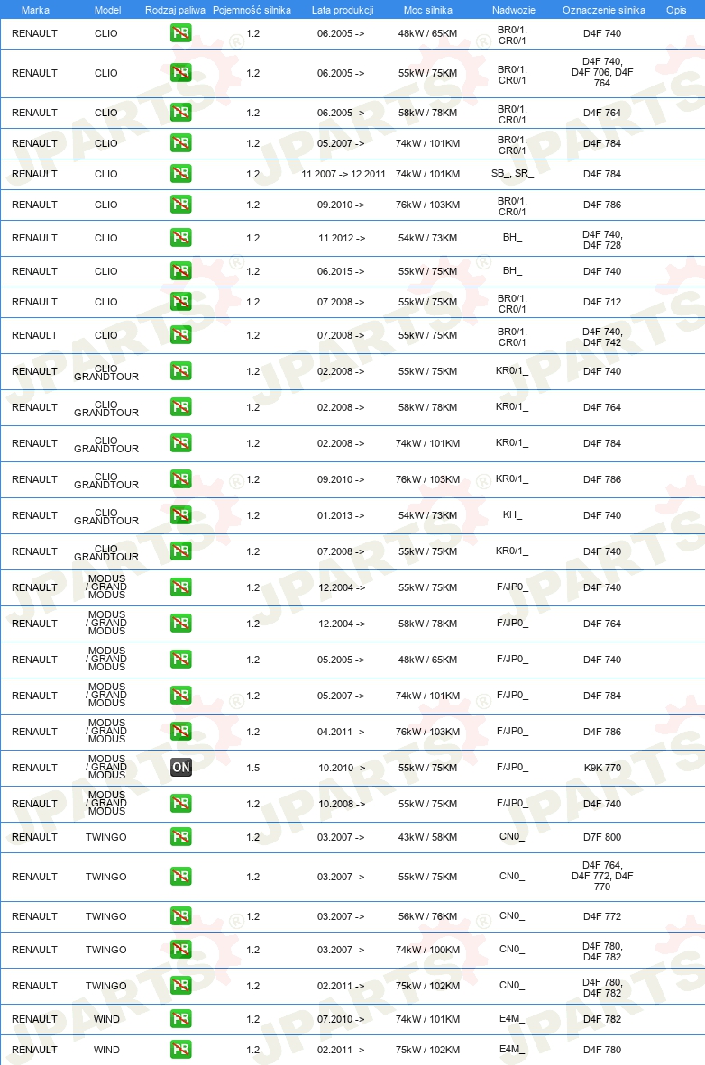This screenshot has width=705, height=1065.
Task: Click petrol icon in TWINGO 56kW / 76KM row
Action: pyautogui.click(x=181, y=916)
